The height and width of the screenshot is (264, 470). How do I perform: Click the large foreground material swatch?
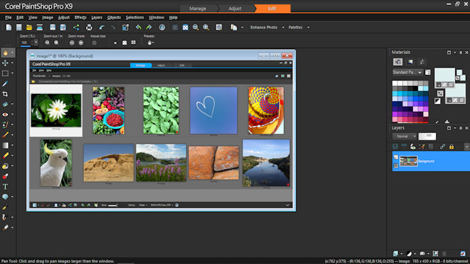(x=445, y=75)
